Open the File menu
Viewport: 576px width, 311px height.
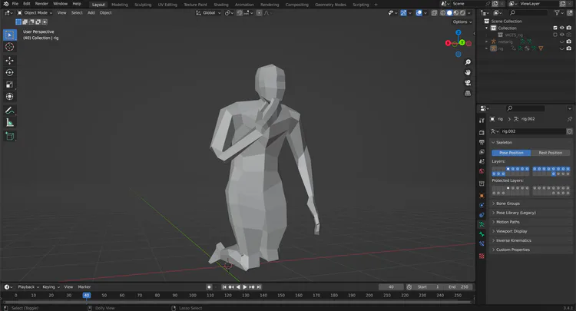(x=15, y=4)
